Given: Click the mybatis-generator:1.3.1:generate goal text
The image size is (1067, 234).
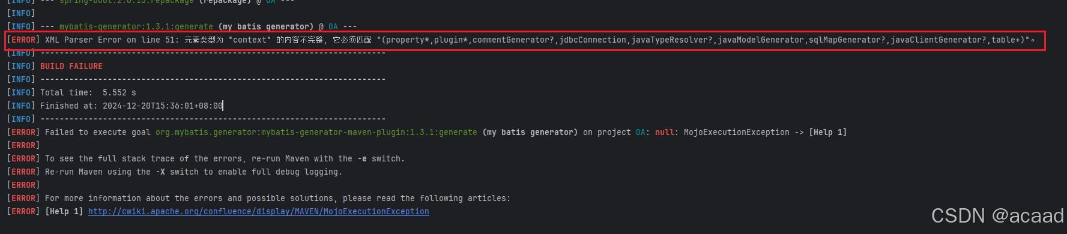Looking at the screenshot, I should 136,26.
